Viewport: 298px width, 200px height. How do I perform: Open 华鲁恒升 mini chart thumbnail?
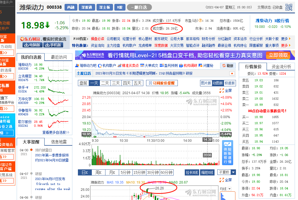[58, 112]
